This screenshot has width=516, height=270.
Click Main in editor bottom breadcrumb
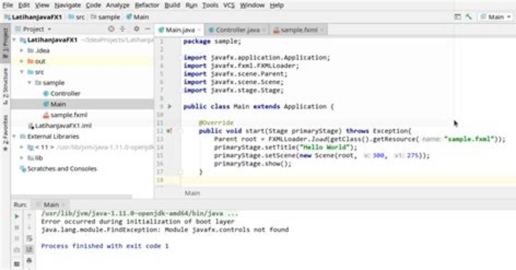(x=192, y=193)
